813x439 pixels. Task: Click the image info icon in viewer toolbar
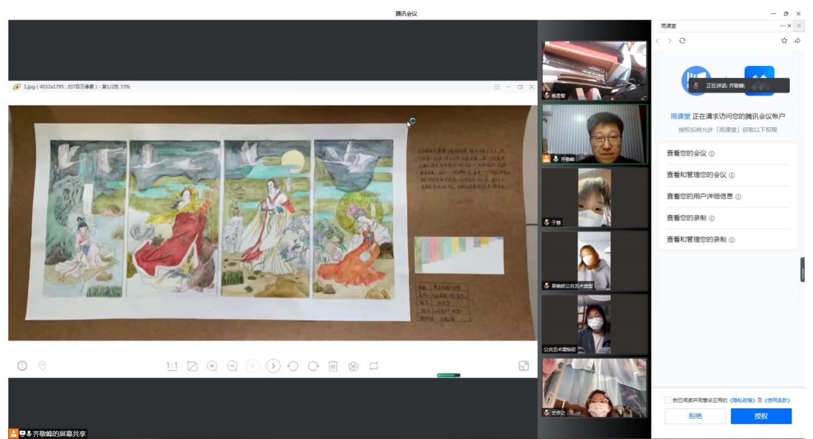coord(23,365)
